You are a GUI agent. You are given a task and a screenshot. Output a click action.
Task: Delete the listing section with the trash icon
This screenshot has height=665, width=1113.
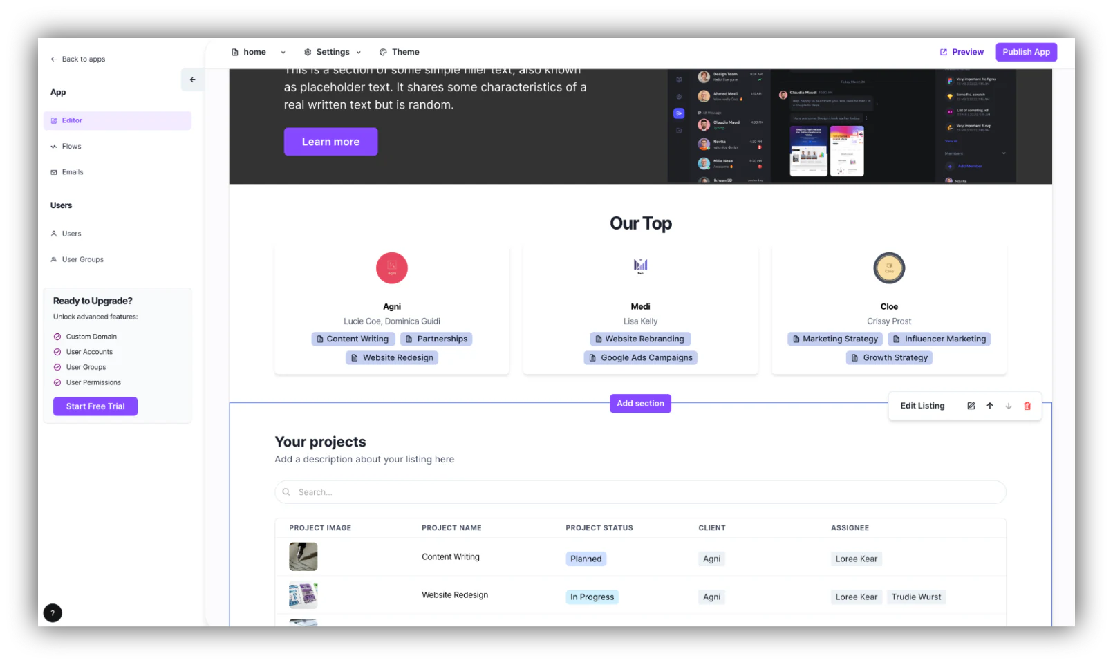click(x=1027, y=406)
